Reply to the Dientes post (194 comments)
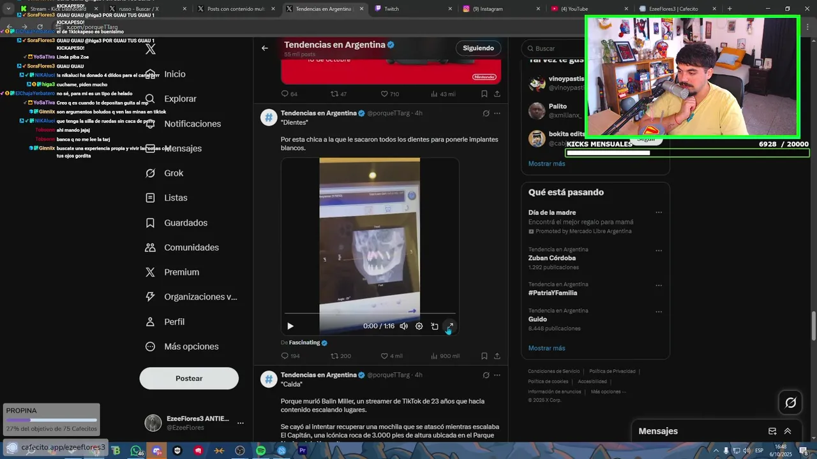Viewport: 817px width, 459px height. (x=290, y=356)
